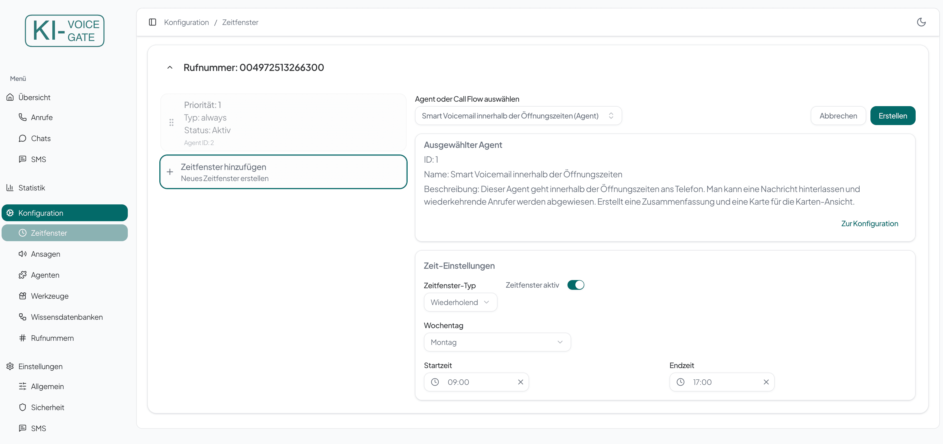943x444 pixels.
Task: Open the Agent oder Call Flow dropdown
Action: click(518, 116)
